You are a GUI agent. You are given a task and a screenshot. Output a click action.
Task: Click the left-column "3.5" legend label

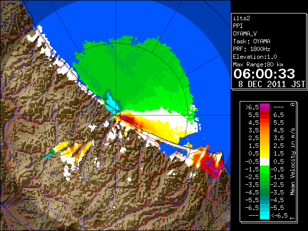pyautogui.click(x=254, y=130)
